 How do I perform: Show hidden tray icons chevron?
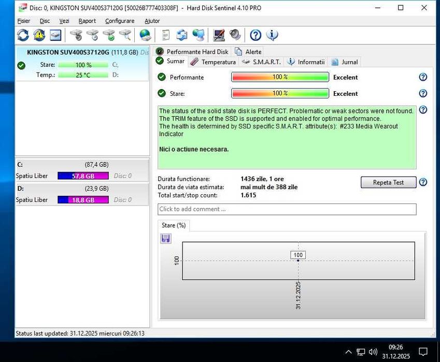point(348,352)
